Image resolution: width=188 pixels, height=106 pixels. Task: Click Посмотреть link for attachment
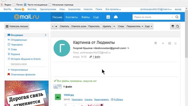[77, 100]
